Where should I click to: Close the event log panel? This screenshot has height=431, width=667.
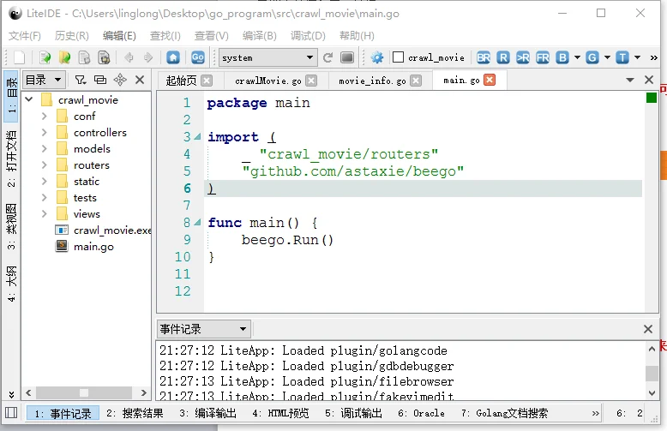pos(648,329)
